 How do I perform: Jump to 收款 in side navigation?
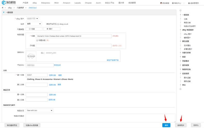(184, 57)
